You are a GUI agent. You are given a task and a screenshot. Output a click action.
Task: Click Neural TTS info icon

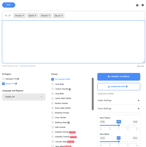click(x=16, y=83)
